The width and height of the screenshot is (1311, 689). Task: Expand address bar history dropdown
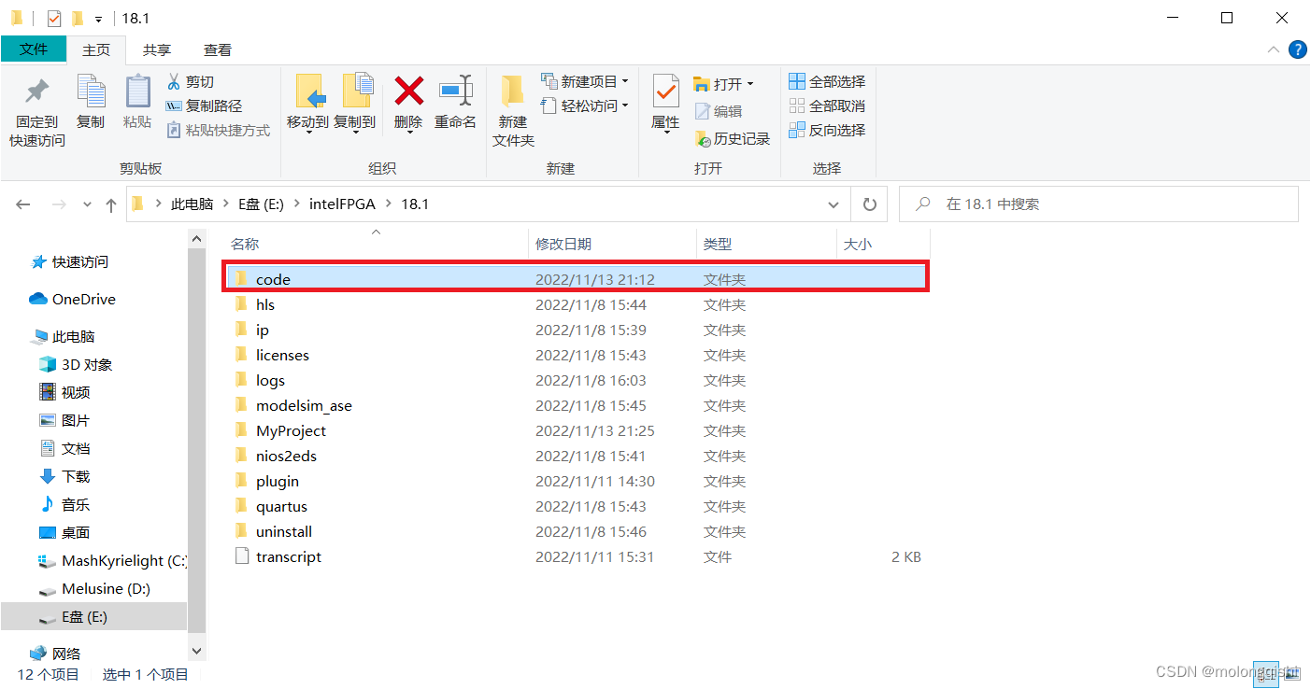834,204
